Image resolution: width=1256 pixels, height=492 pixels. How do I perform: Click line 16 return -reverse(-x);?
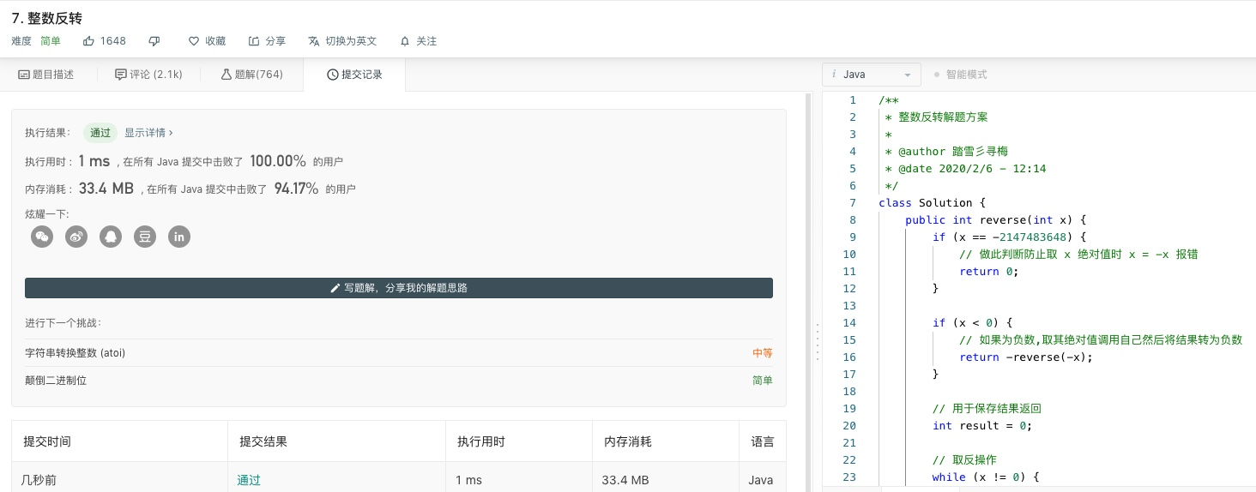pyautogui.click(x=1026, y=357)
